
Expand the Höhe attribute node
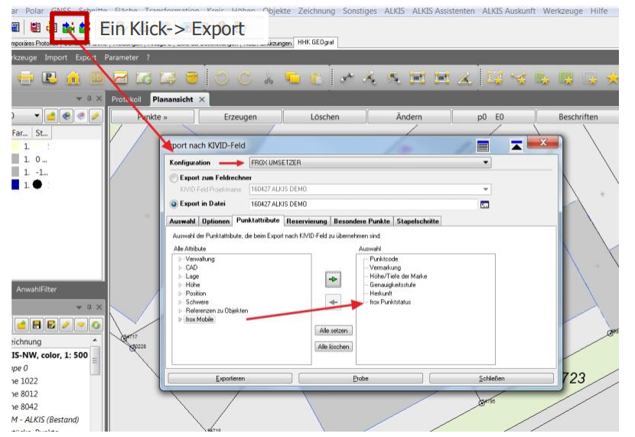(x=181, y=285)
